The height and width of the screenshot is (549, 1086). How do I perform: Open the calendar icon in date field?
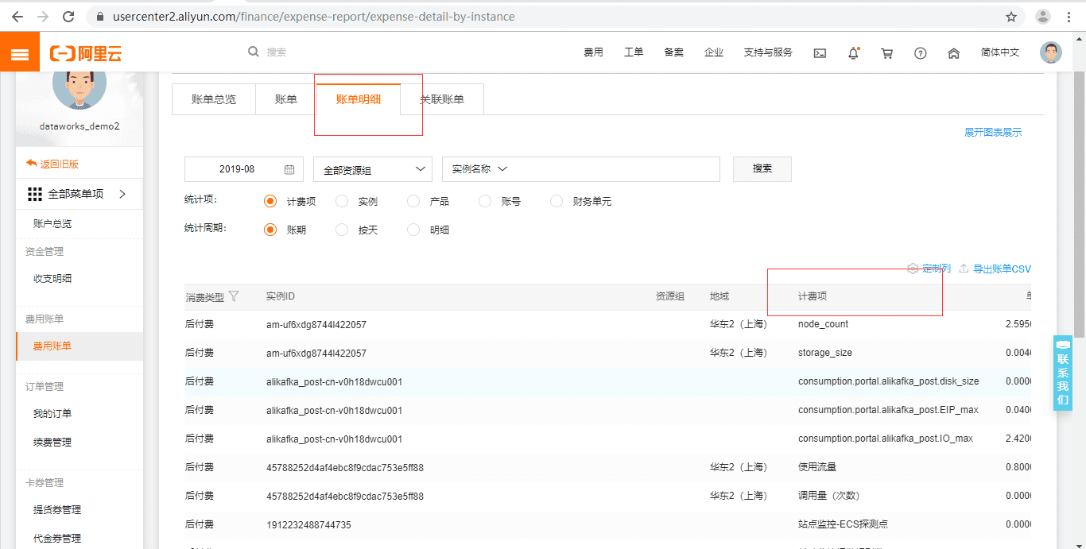[x=289, y=169]
